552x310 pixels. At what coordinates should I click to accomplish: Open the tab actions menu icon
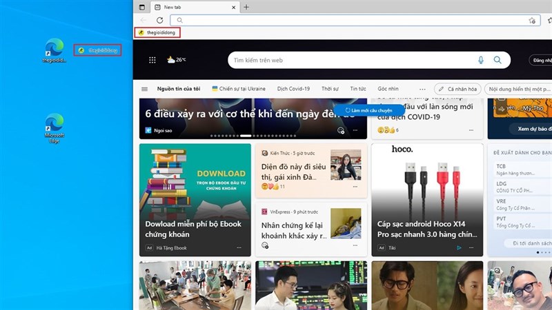click(142, 7)
